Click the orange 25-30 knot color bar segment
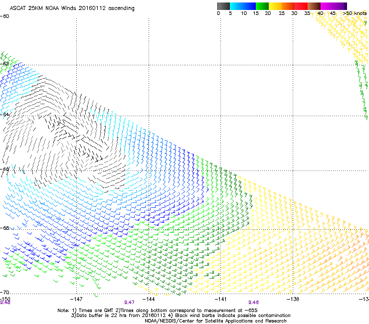 point(288,6)
